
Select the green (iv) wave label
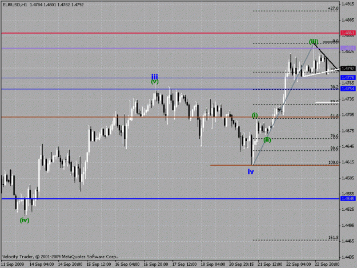(25, 220)
